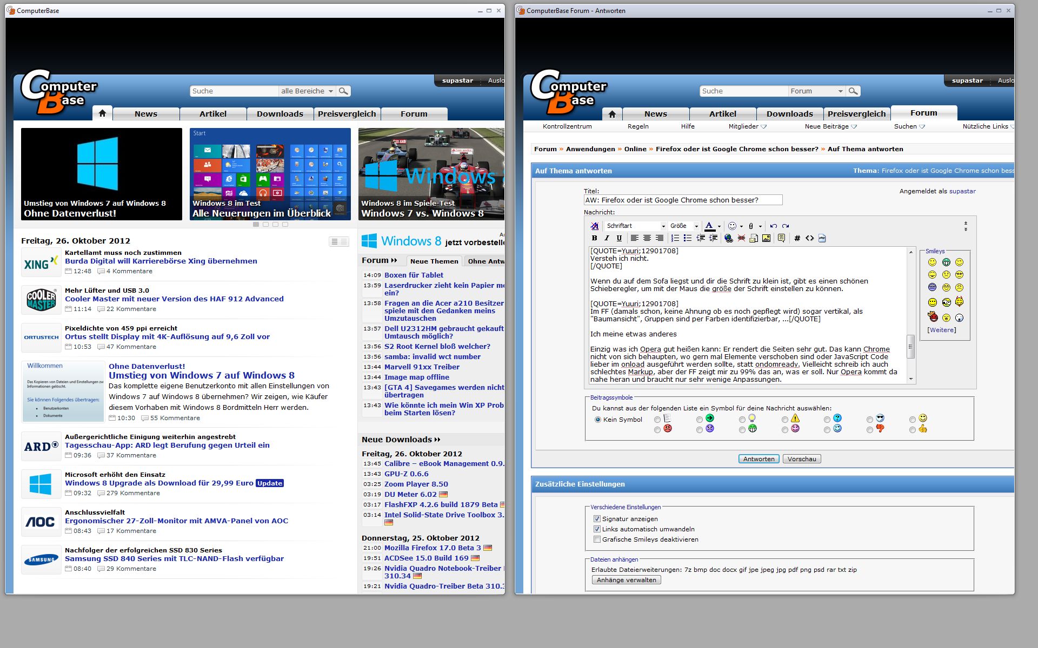Insert a hyperlink with the globe icon
The width and height of the screenshot is (1038, 648).
point(728,238)
